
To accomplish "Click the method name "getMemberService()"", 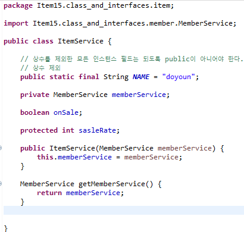I will (x=116, y=184).
